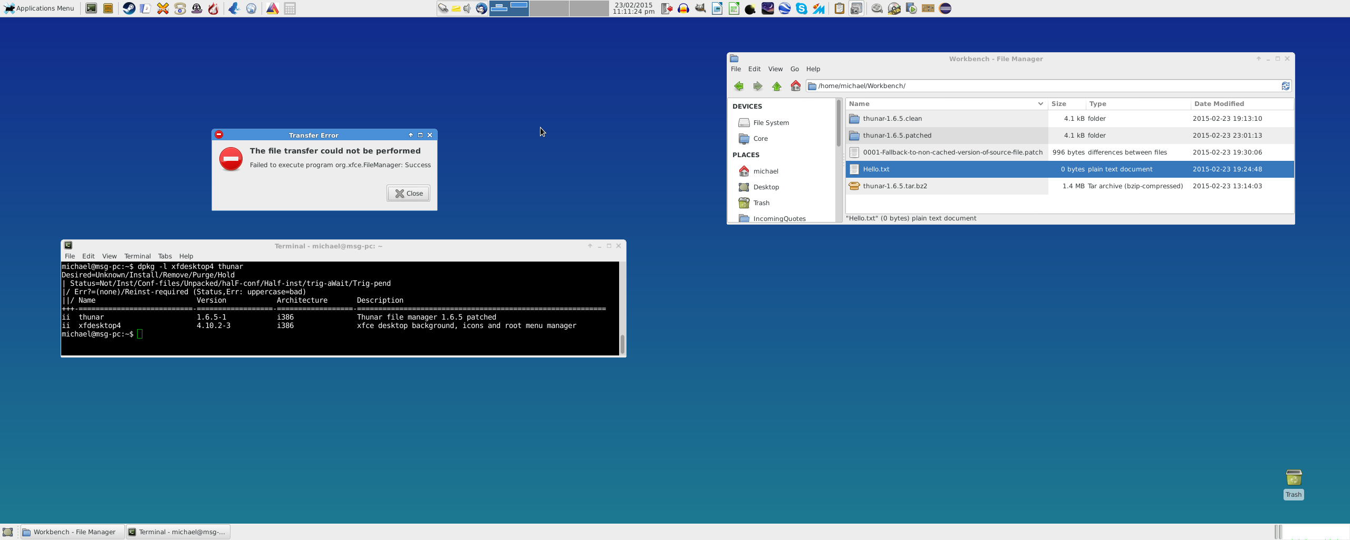Click the green Up arrow in File Manager
The height and width of the screenshot is (540, 1350).
click(776, 86)
